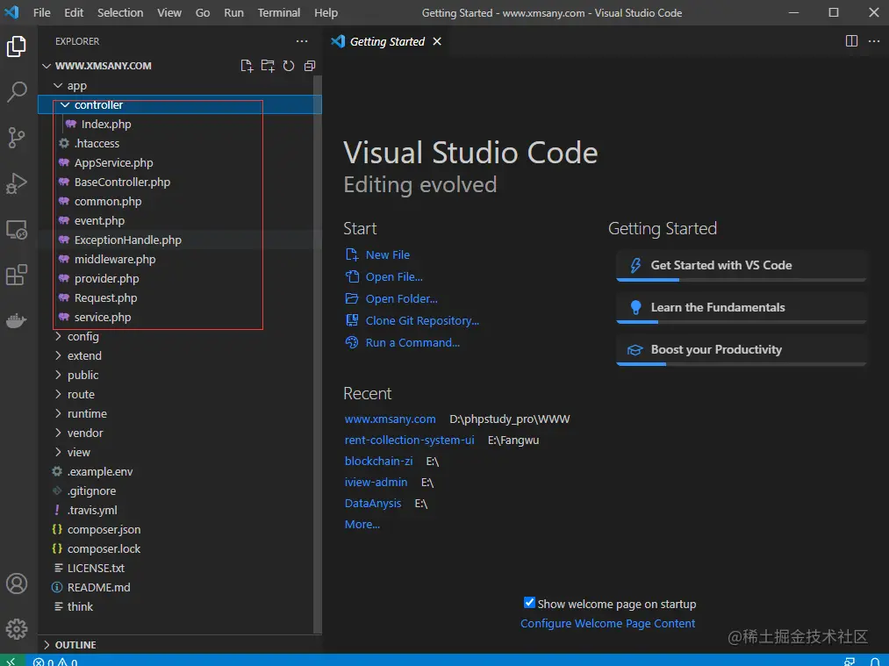Open the Terminal menu
The width and height of the screenshot is (889, 666).
[x=278, y=12]
